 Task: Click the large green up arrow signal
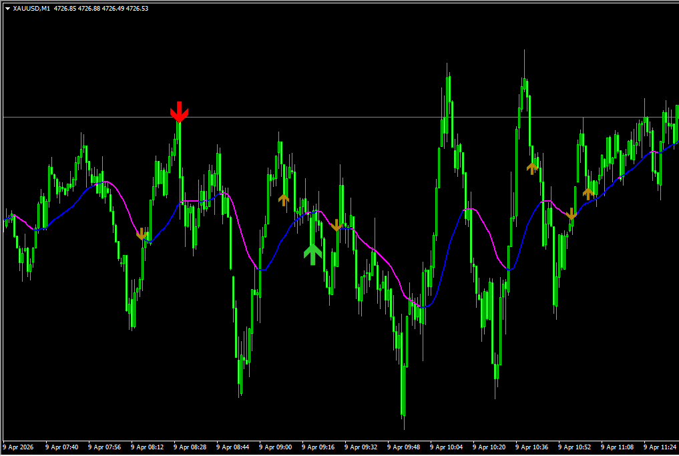tap(312, 254)
